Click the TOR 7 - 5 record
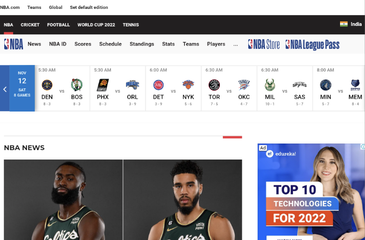Screen dimensions: 365x240 tap(214, 104)
